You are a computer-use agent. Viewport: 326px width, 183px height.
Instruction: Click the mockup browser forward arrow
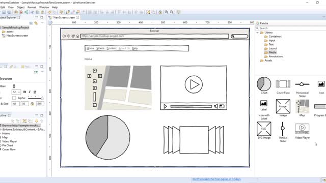pyautogui.click(x=68, y=36)
